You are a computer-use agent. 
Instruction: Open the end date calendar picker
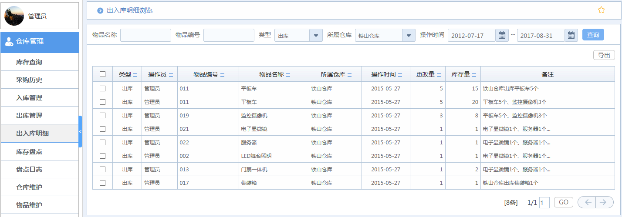[571, 35]
